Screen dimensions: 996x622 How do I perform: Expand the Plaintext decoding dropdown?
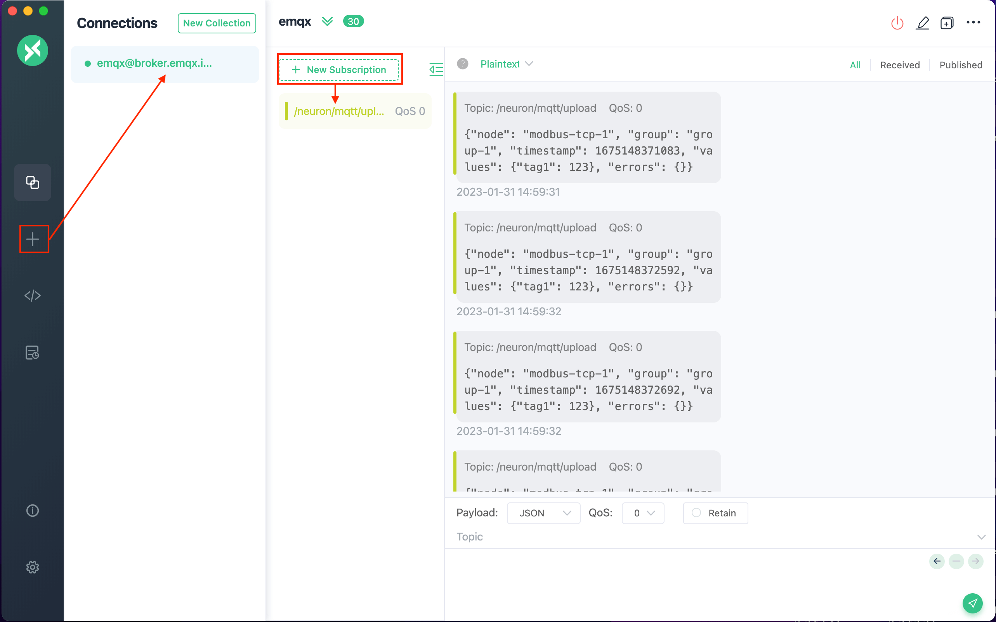[507, 64]
